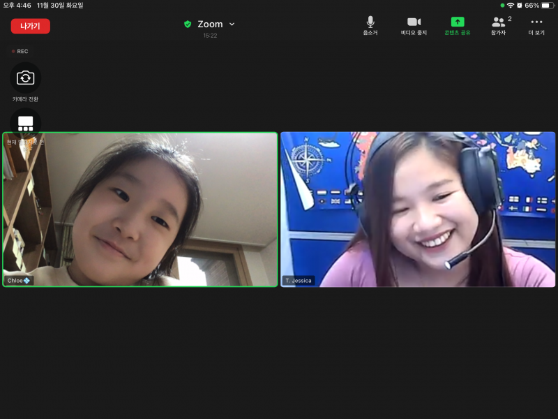Expand the chevron next to Zoom title
The width and height of the screenshot is (558, 419).
(232, 24)
